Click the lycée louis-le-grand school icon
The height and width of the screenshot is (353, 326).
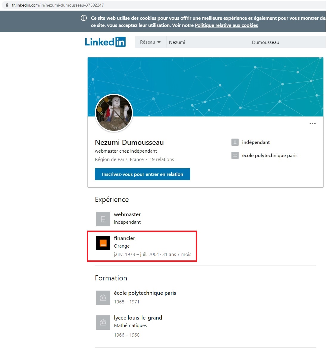tap(103, 323)
